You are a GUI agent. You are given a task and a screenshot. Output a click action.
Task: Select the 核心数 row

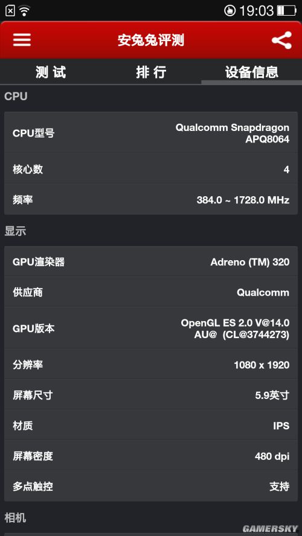(x=151, y=169)
